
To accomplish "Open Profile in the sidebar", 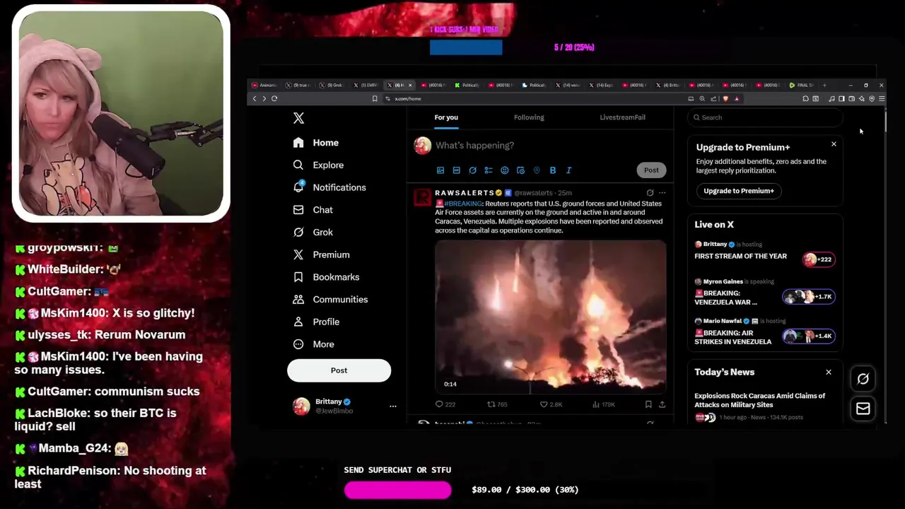I will pyautogui.click(x=316, y=322).
